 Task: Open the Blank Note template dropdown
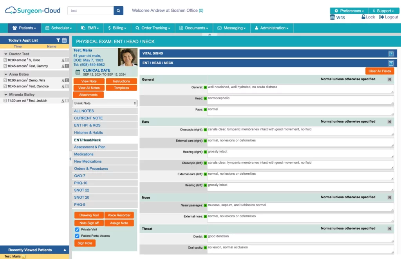[x=105, y=103]
